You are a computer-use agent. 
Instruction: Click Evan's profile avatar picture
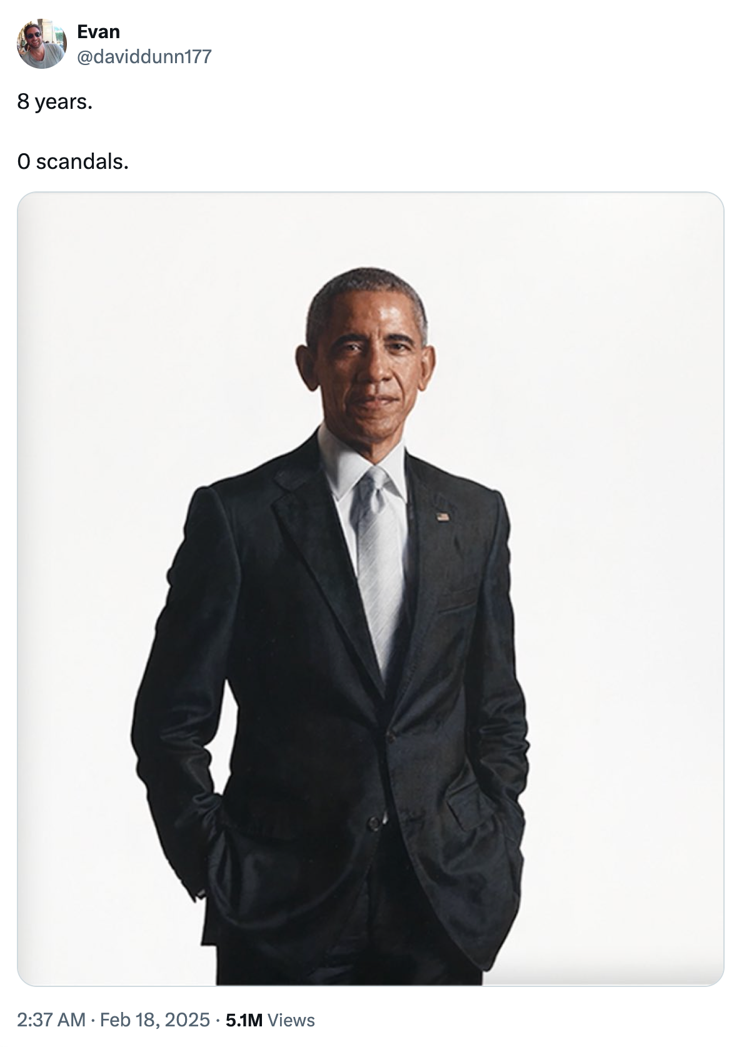41,44
